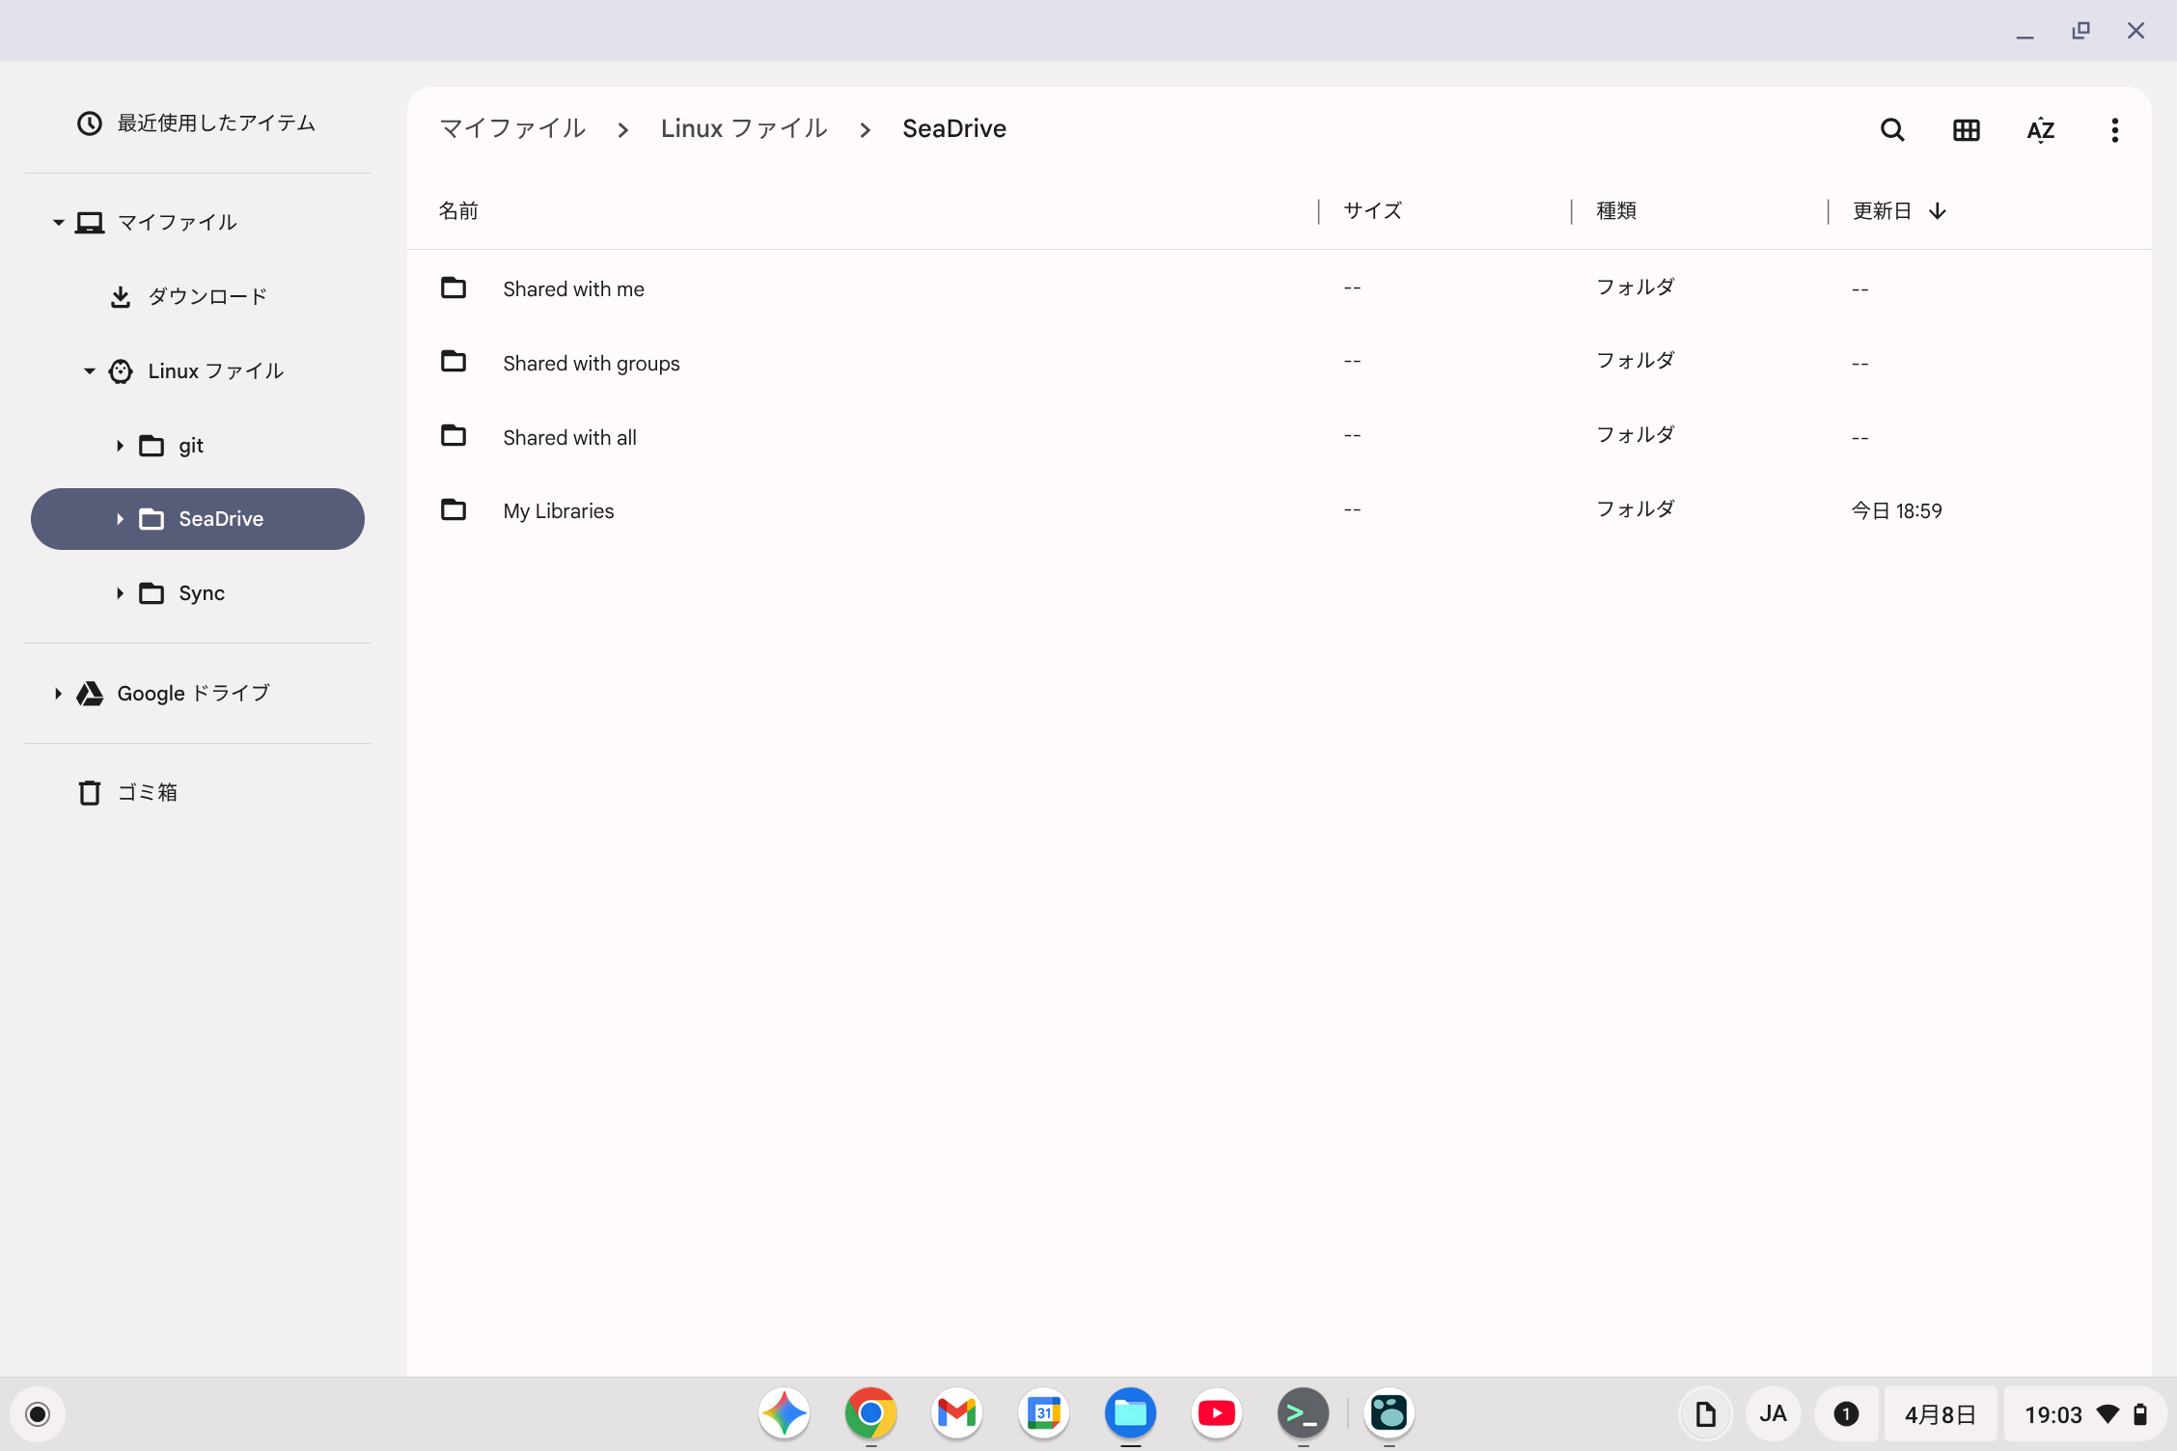The width and height of the screenshot is (2177, 1451).
Task: Collapse the Linux ファイル tree node
Action: (x=89, y=371)
